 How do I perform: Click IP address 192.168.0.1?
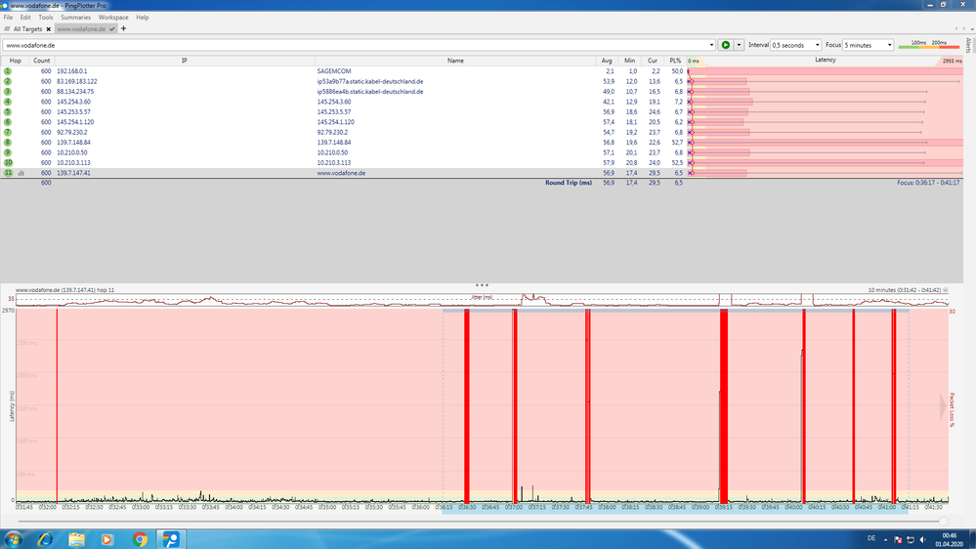pyautogui.click(x=72, y=71)
